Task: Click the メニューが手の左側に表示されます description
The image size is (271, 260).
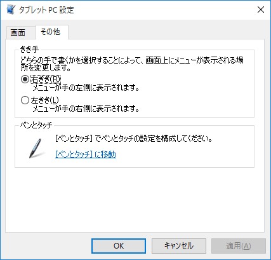Action: pyautogui.click(x=86, y=88)
